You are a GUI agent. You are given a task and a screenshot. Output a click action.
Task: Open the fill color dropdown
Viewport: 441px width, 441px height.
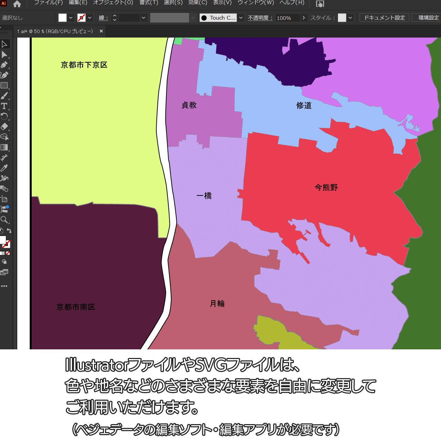(71, 18)
